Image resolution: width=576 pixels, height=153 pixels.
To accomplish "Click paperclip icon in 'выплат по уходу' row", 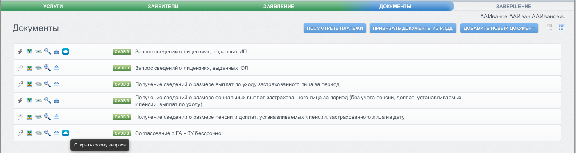I will click(x=20, y=84).
